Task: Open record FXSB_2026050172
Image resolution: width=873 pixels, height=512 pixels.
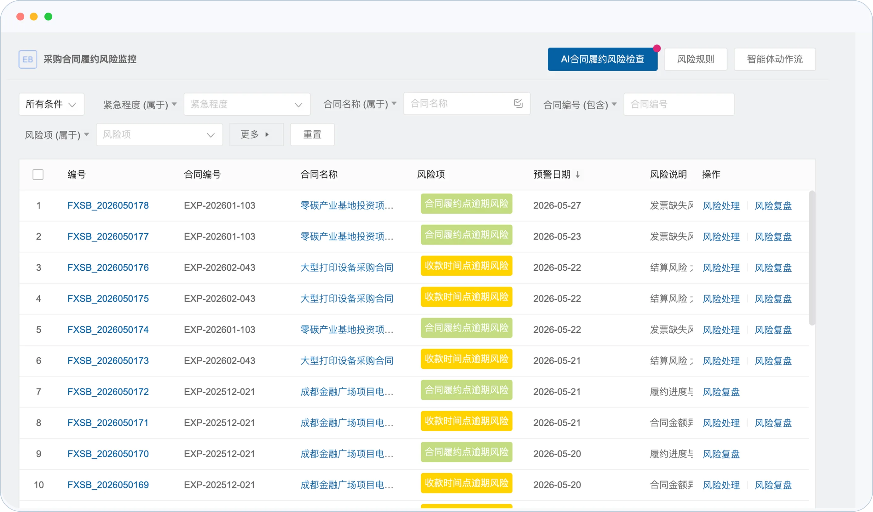Action: pyautogui.click(x=108, y=392)
